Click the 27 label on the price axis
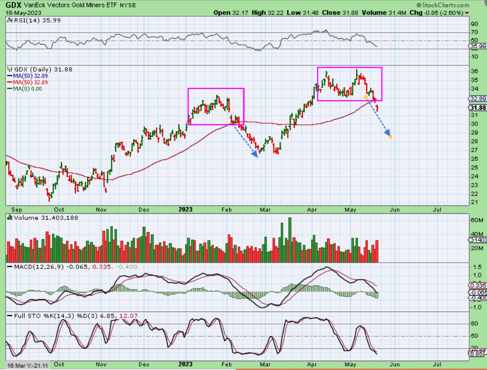487x370 pixels. coord(474,150)
